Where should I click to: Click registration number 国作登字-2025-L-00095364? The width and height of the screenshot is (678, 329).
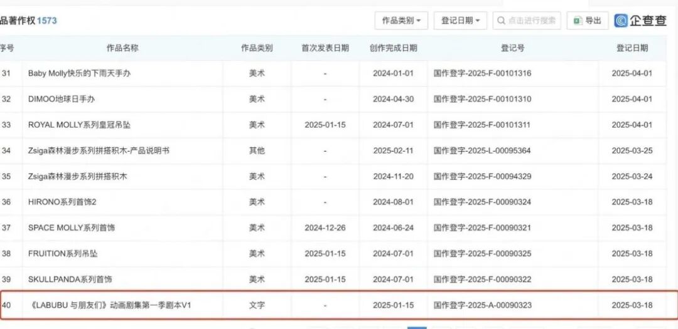click(x=482, y=150)
